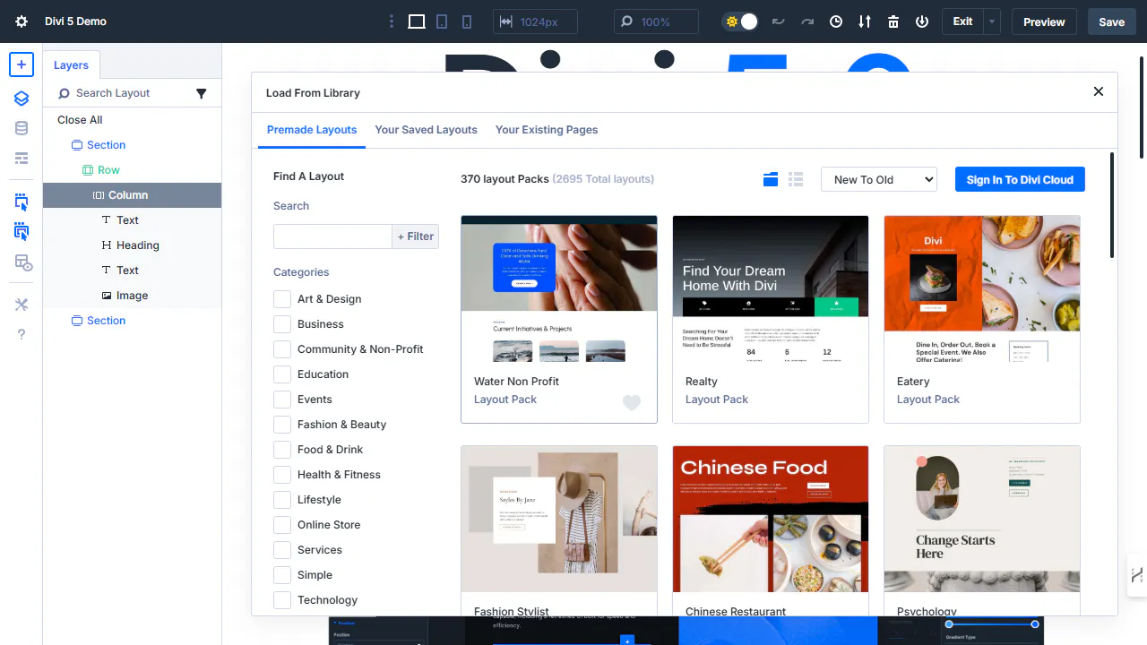Close the Load From Library dialog

tap(1099, 91)
